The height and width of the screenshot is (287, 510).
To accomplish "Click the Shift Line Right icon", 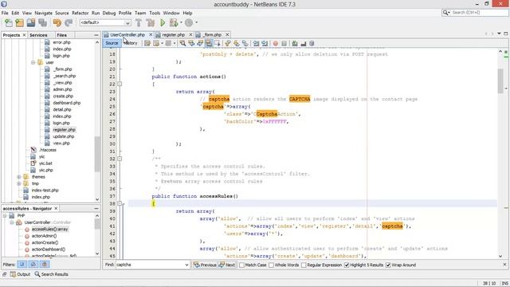I will (265, 43).
